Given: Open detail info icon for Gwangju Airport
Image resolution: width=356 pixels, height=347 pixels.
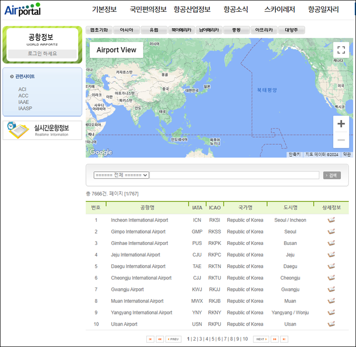Looking at the screenshot, I should pos(331,289).
